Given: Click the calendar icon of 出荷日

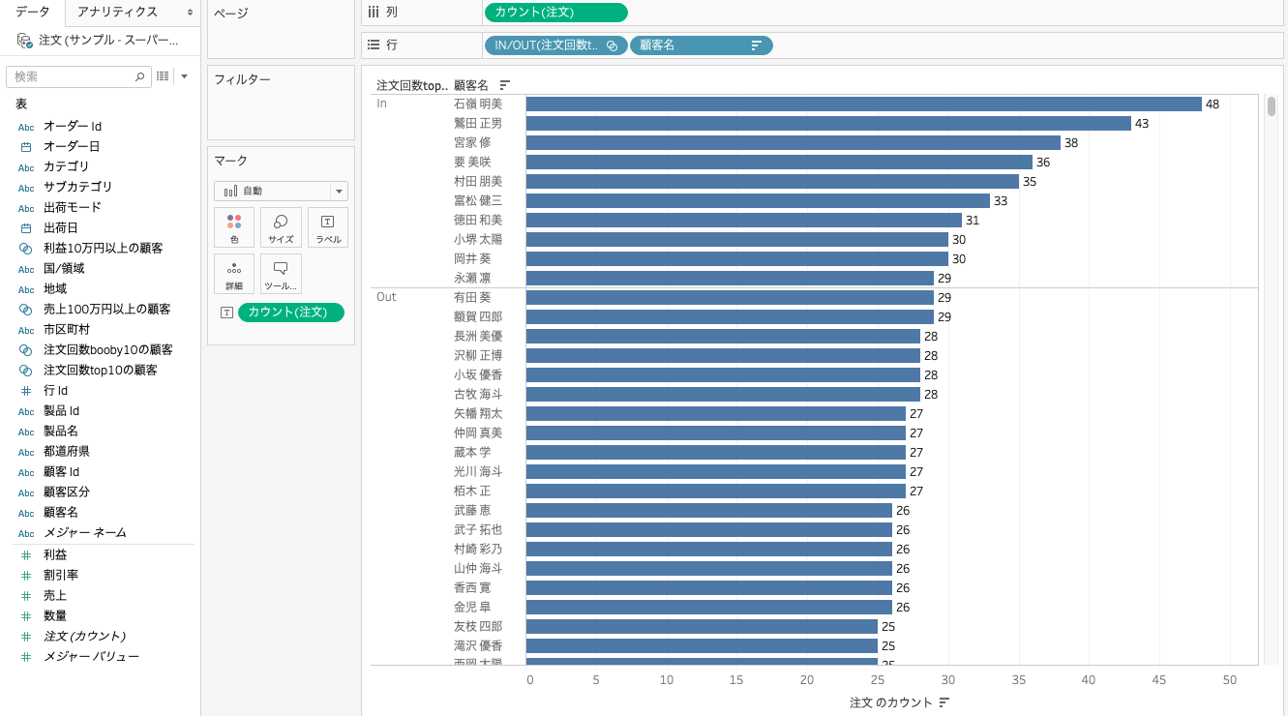Looking at the screenshot, I should 26,228.
